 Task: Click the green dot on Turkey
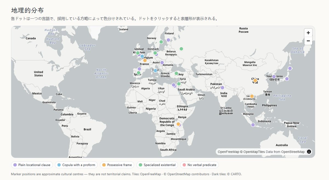pos(176,73)
